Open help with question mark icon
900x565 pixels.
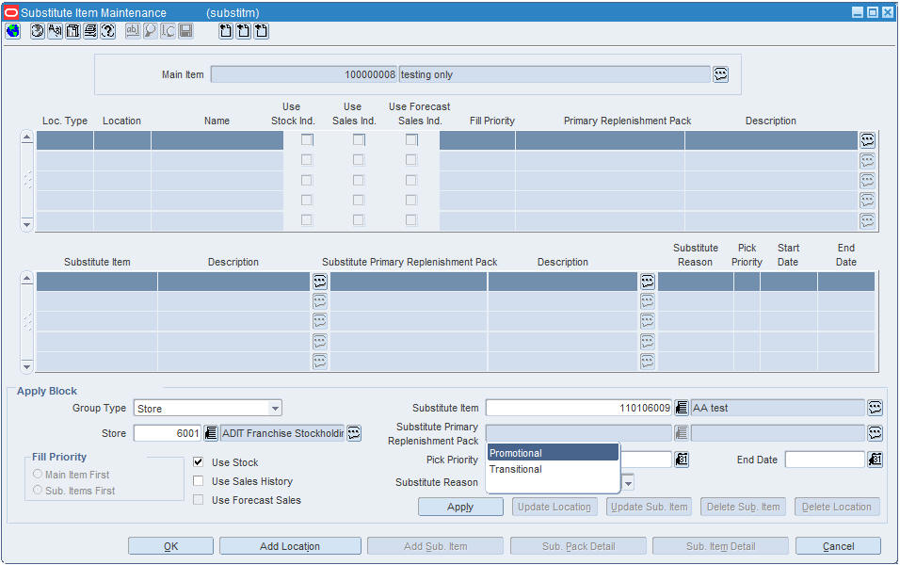pyautogui.click(x=108, y=31)
